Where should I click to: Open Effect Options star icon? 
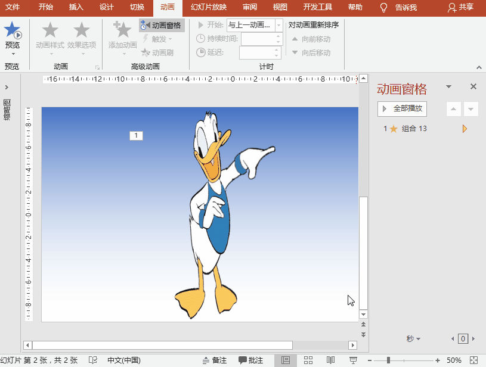(x=82, y=30)
